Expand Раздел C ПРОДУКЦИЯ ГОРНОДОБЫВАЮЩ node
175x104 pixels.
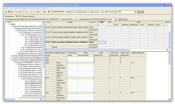click(11, 58)
